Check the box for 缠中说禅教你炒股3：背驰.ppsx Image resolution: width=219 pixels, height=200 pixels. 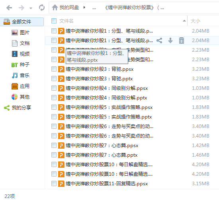pyautogui.click(x=54, y=69)
